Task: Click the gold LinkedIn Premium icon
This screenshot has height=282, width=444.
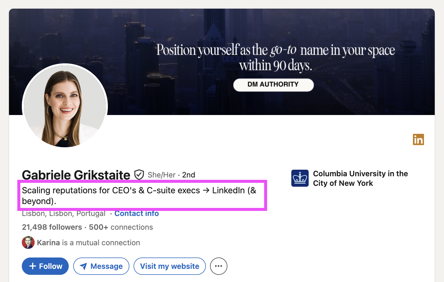Action: pyautogui.click(x=418, y=140)
